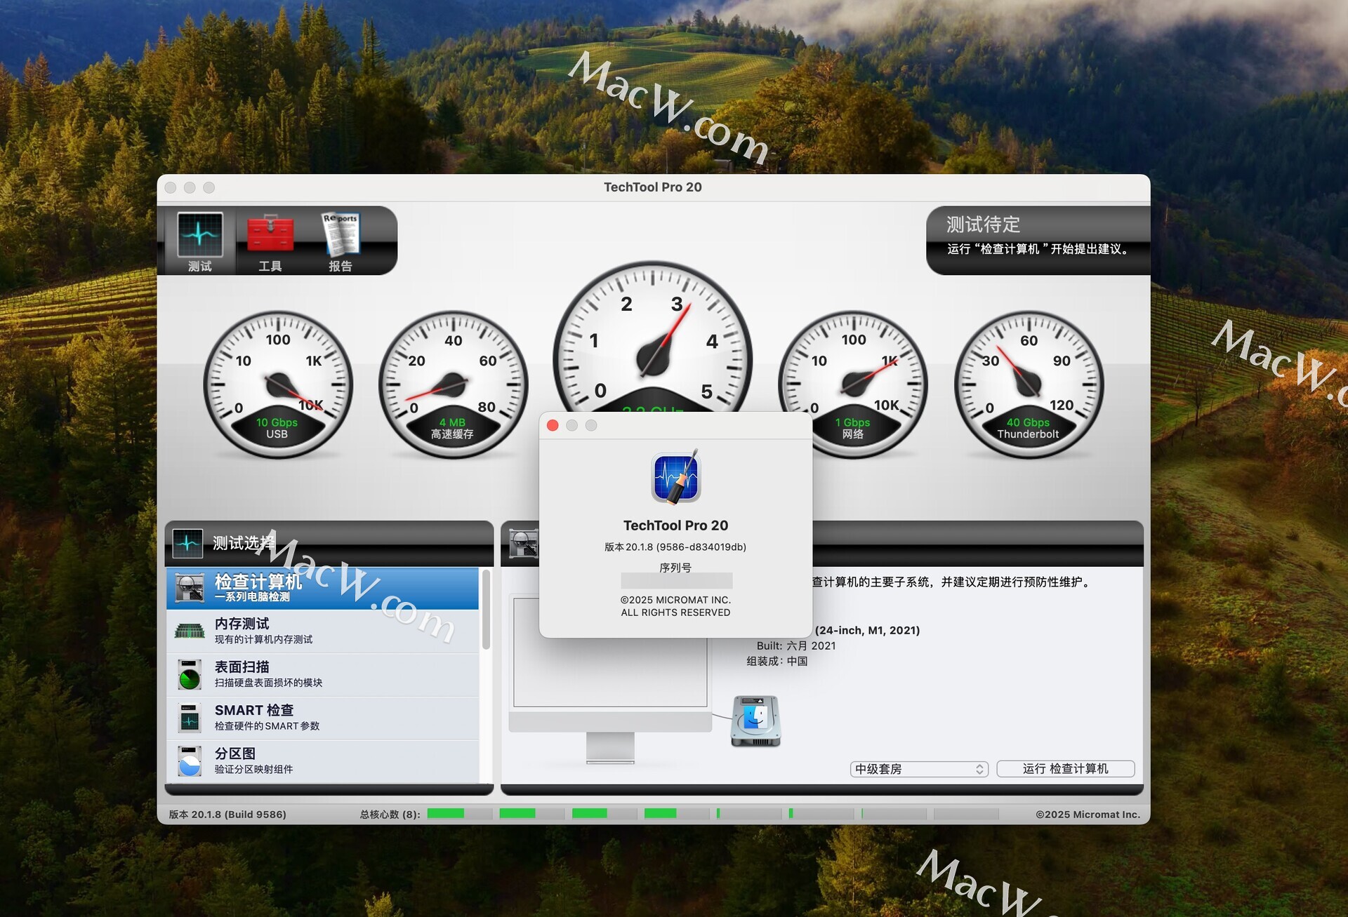
Task: Click the 测试待定 advice panel
Action: (1038, 240)
